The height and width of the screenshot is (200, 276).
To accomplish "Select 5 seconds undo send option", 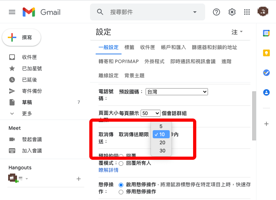I will [161, 126].
